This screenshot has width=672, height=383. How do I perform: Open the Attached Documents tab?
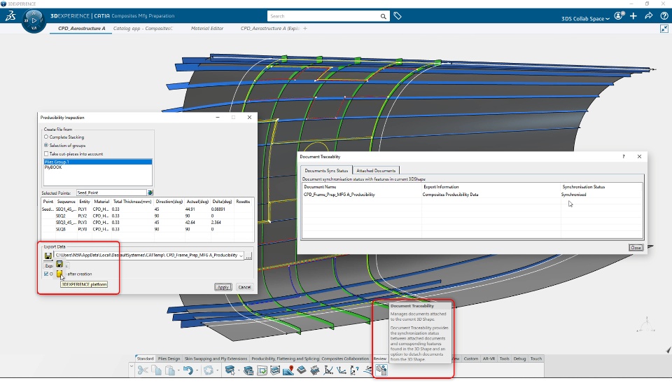point(376,170)
